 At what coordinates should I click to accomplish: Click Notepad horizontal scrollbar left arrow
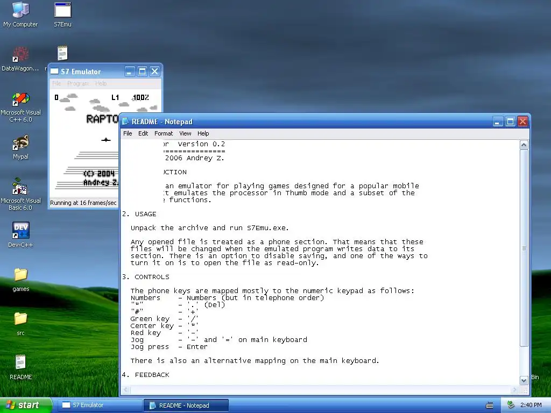(x=126, y=389)
